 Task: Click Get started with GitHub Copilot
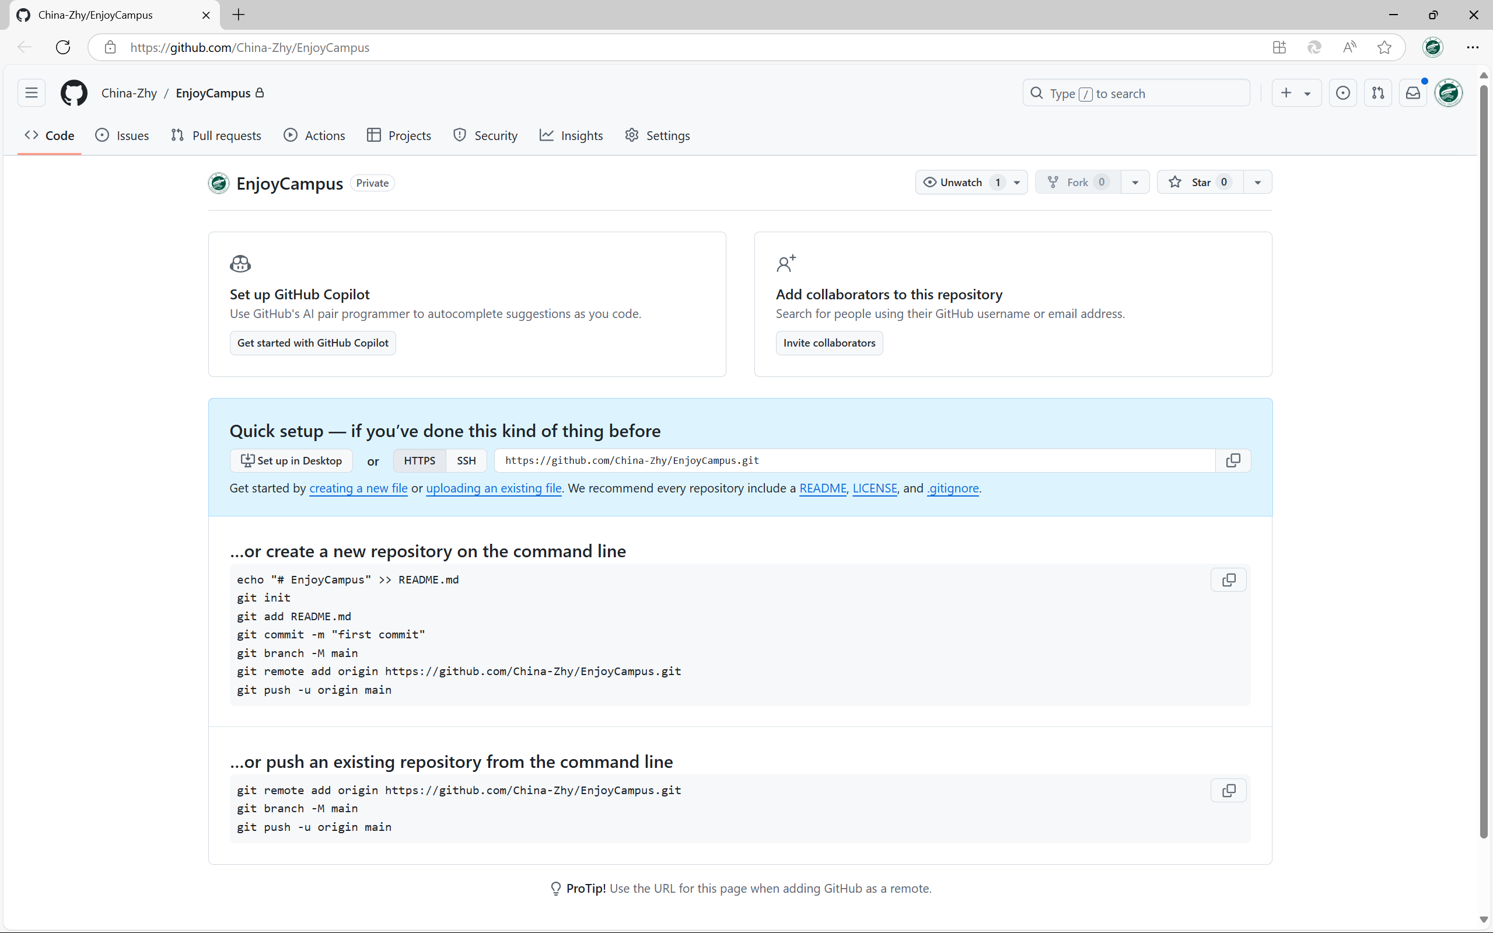(313, 343)
